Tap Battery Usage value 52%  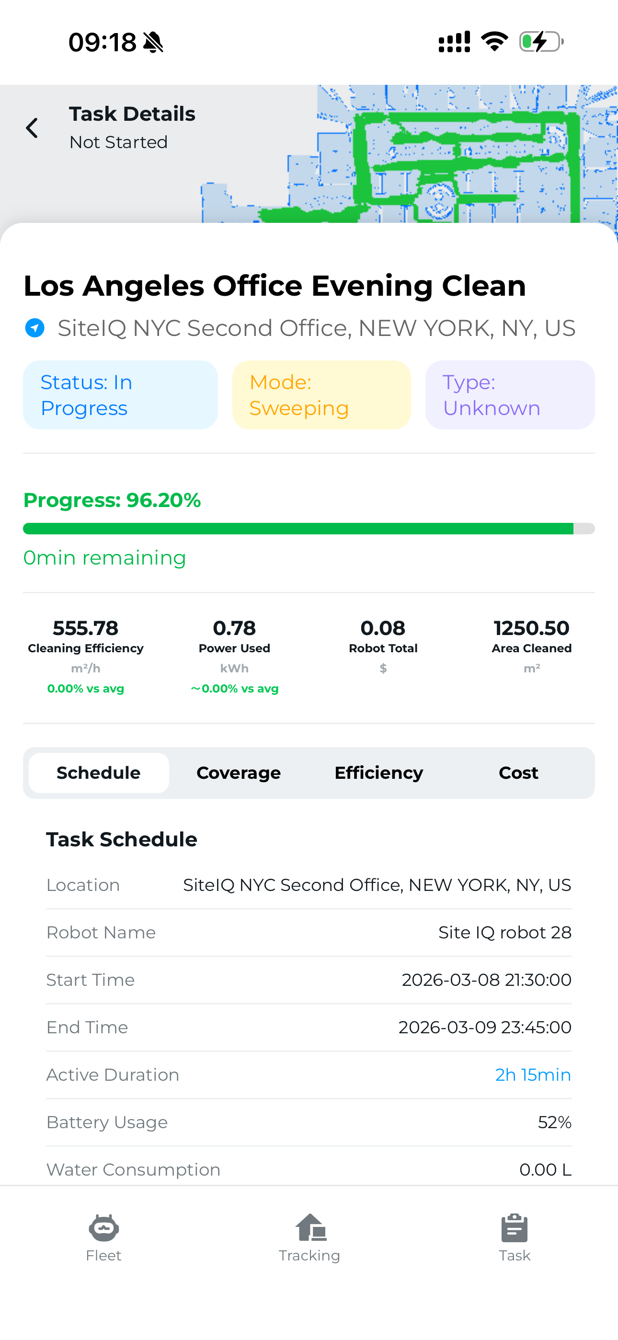click(555, 1122)
